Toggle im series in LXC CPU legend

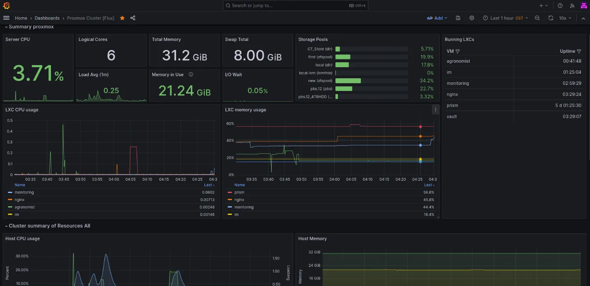[x=17, y=215]
